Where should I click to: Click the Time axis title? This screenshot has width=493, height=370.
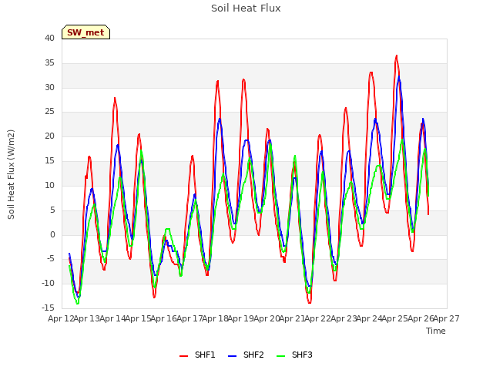(436, 331)
